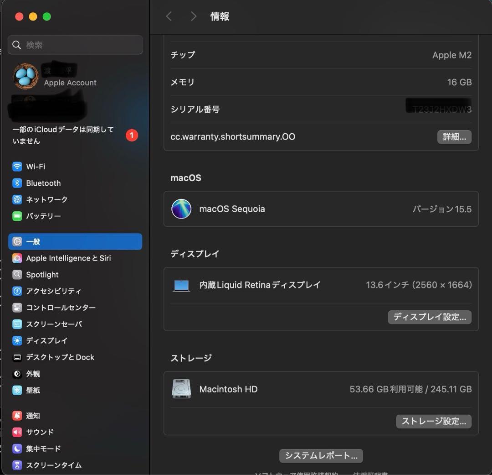
Task: Select 一般 in the sidebar
Action: [x=75, y=241]
